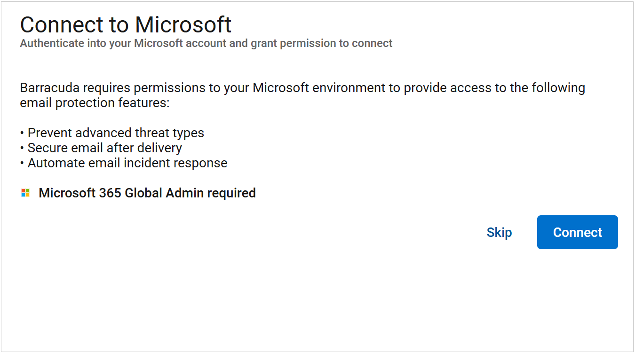Click the bullet dot before "Automate email"
The image size is (635, 353).
[22, 164]
